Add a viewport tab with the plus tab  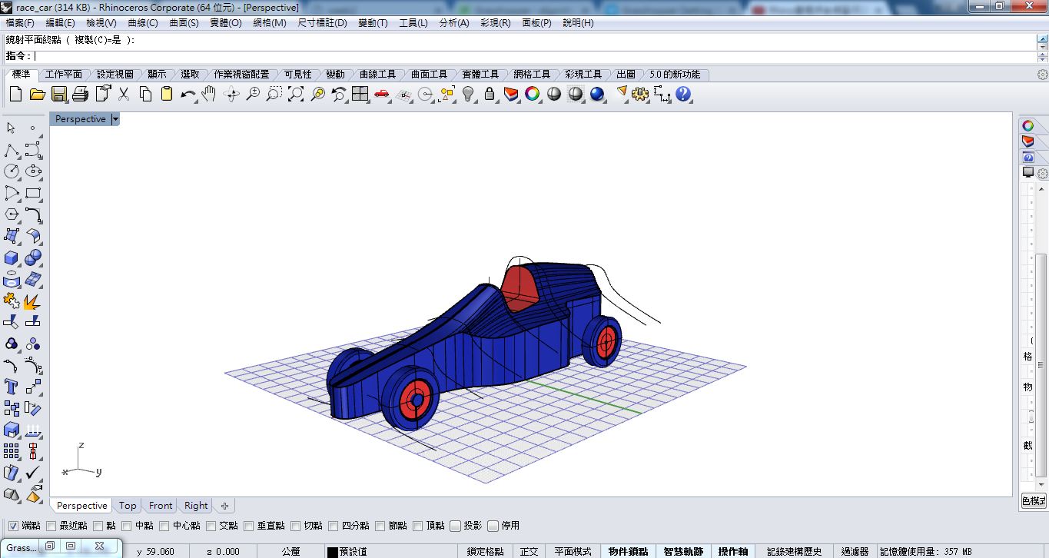click(224, 506)
